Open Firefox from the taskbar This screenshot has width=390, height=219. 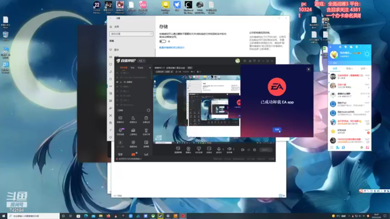108,216
